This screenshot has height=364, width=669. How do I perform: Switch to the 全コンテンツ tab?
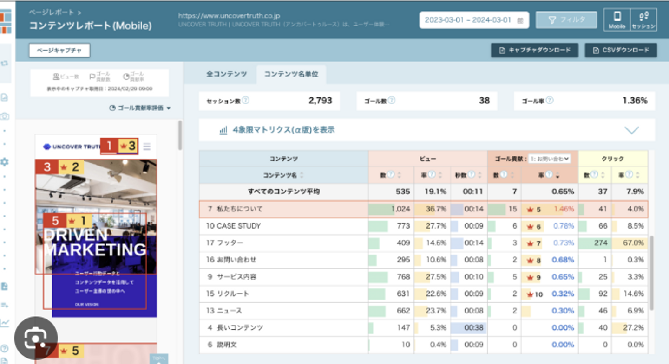tap(227, 74)
